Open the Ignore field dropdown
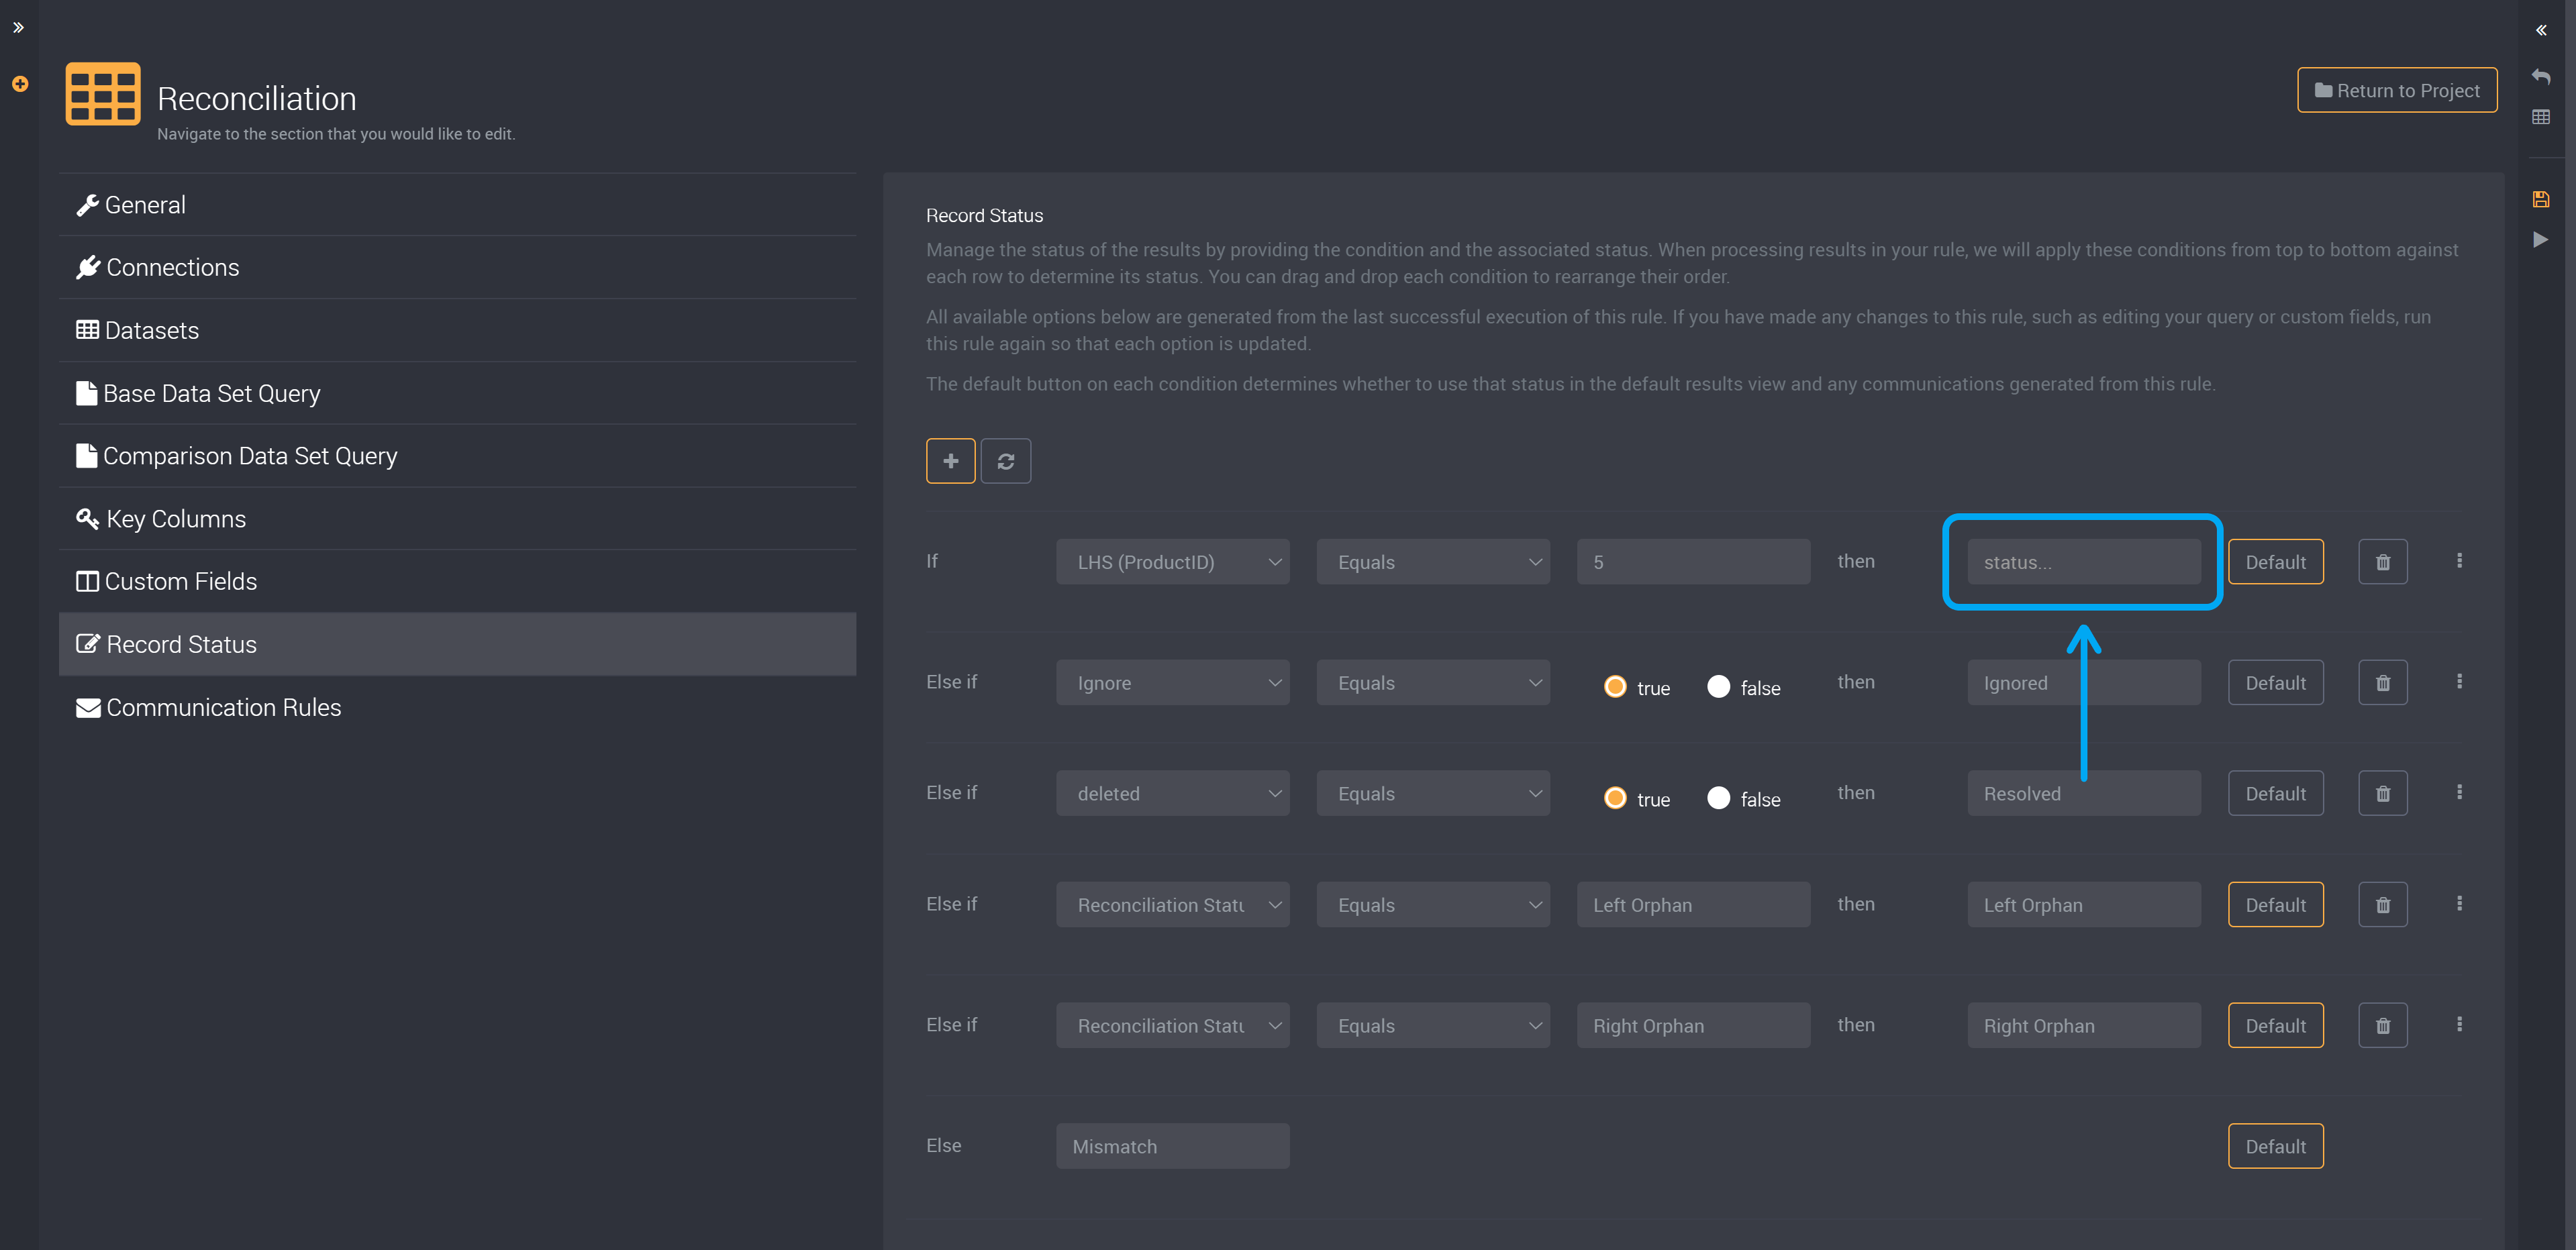This screenshot has height=1250, width=2576. [x=1172, y=683]
